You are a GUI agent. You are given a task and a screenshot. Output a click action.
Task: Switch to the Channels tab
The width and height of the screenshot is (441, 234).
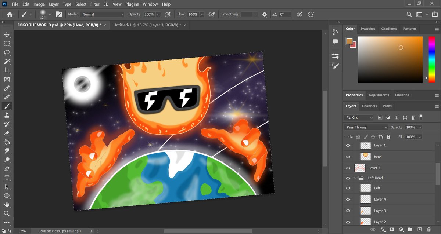(369, 106)
